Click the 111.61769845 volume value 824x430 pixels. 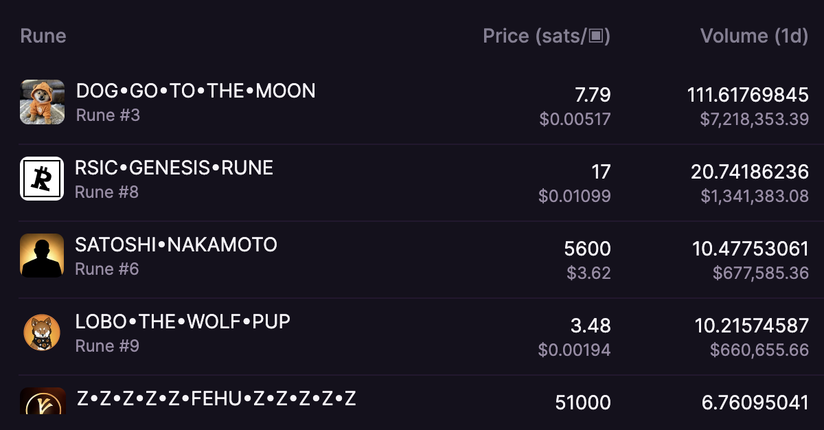point(748,95)
